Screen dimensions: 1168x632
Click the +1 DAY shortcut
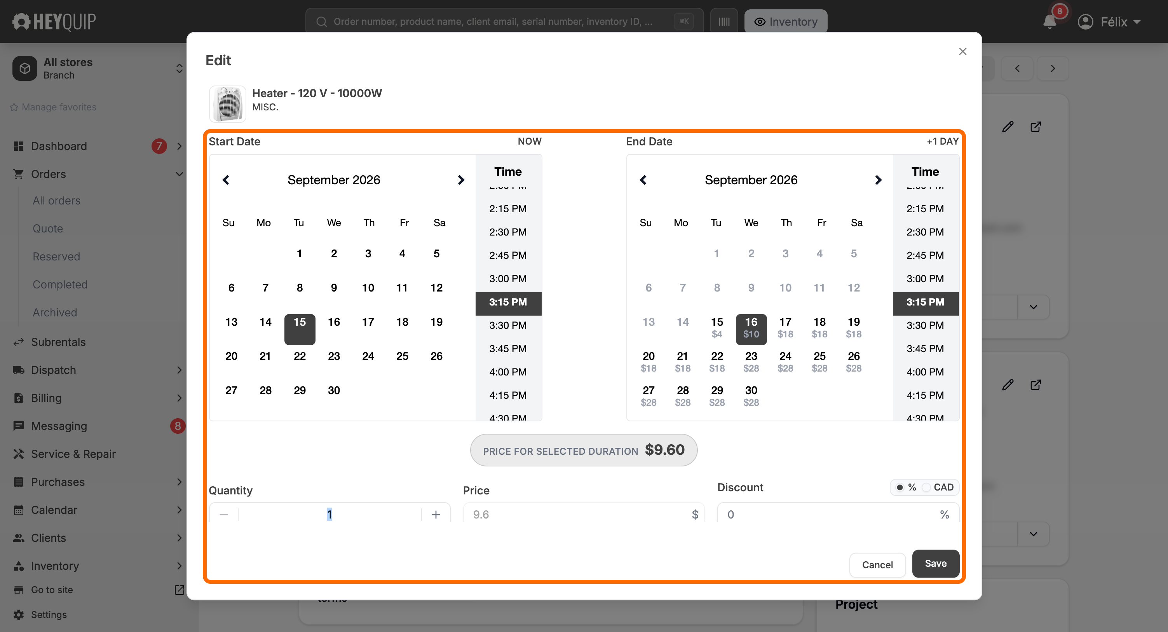point(943,141)
